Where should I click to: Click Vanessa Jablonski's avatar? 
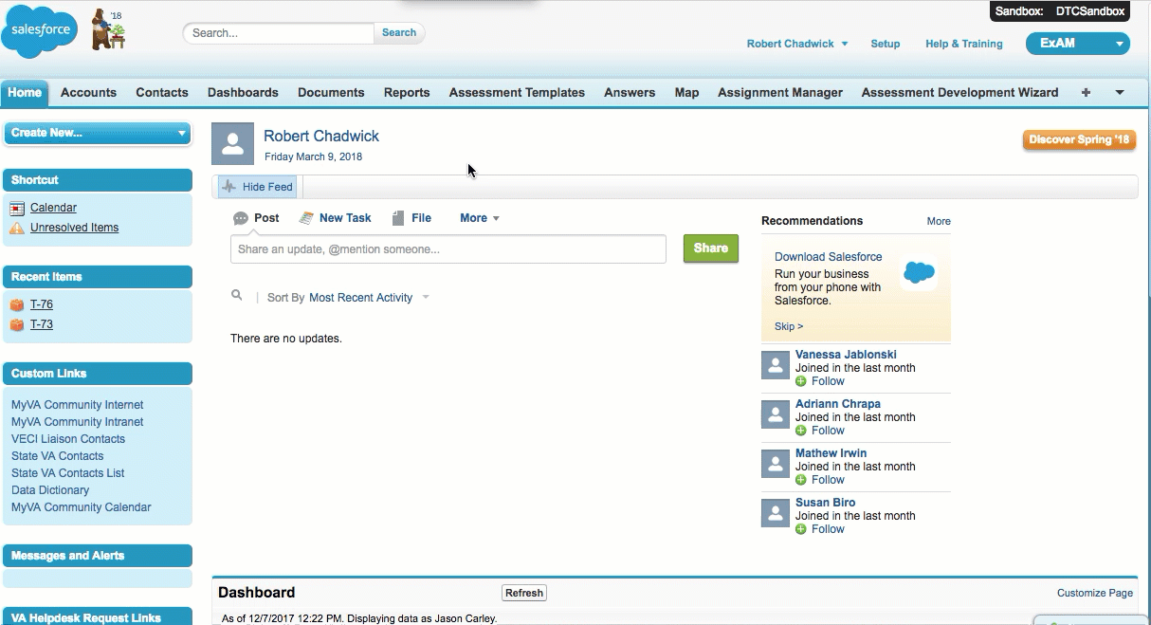776,366
